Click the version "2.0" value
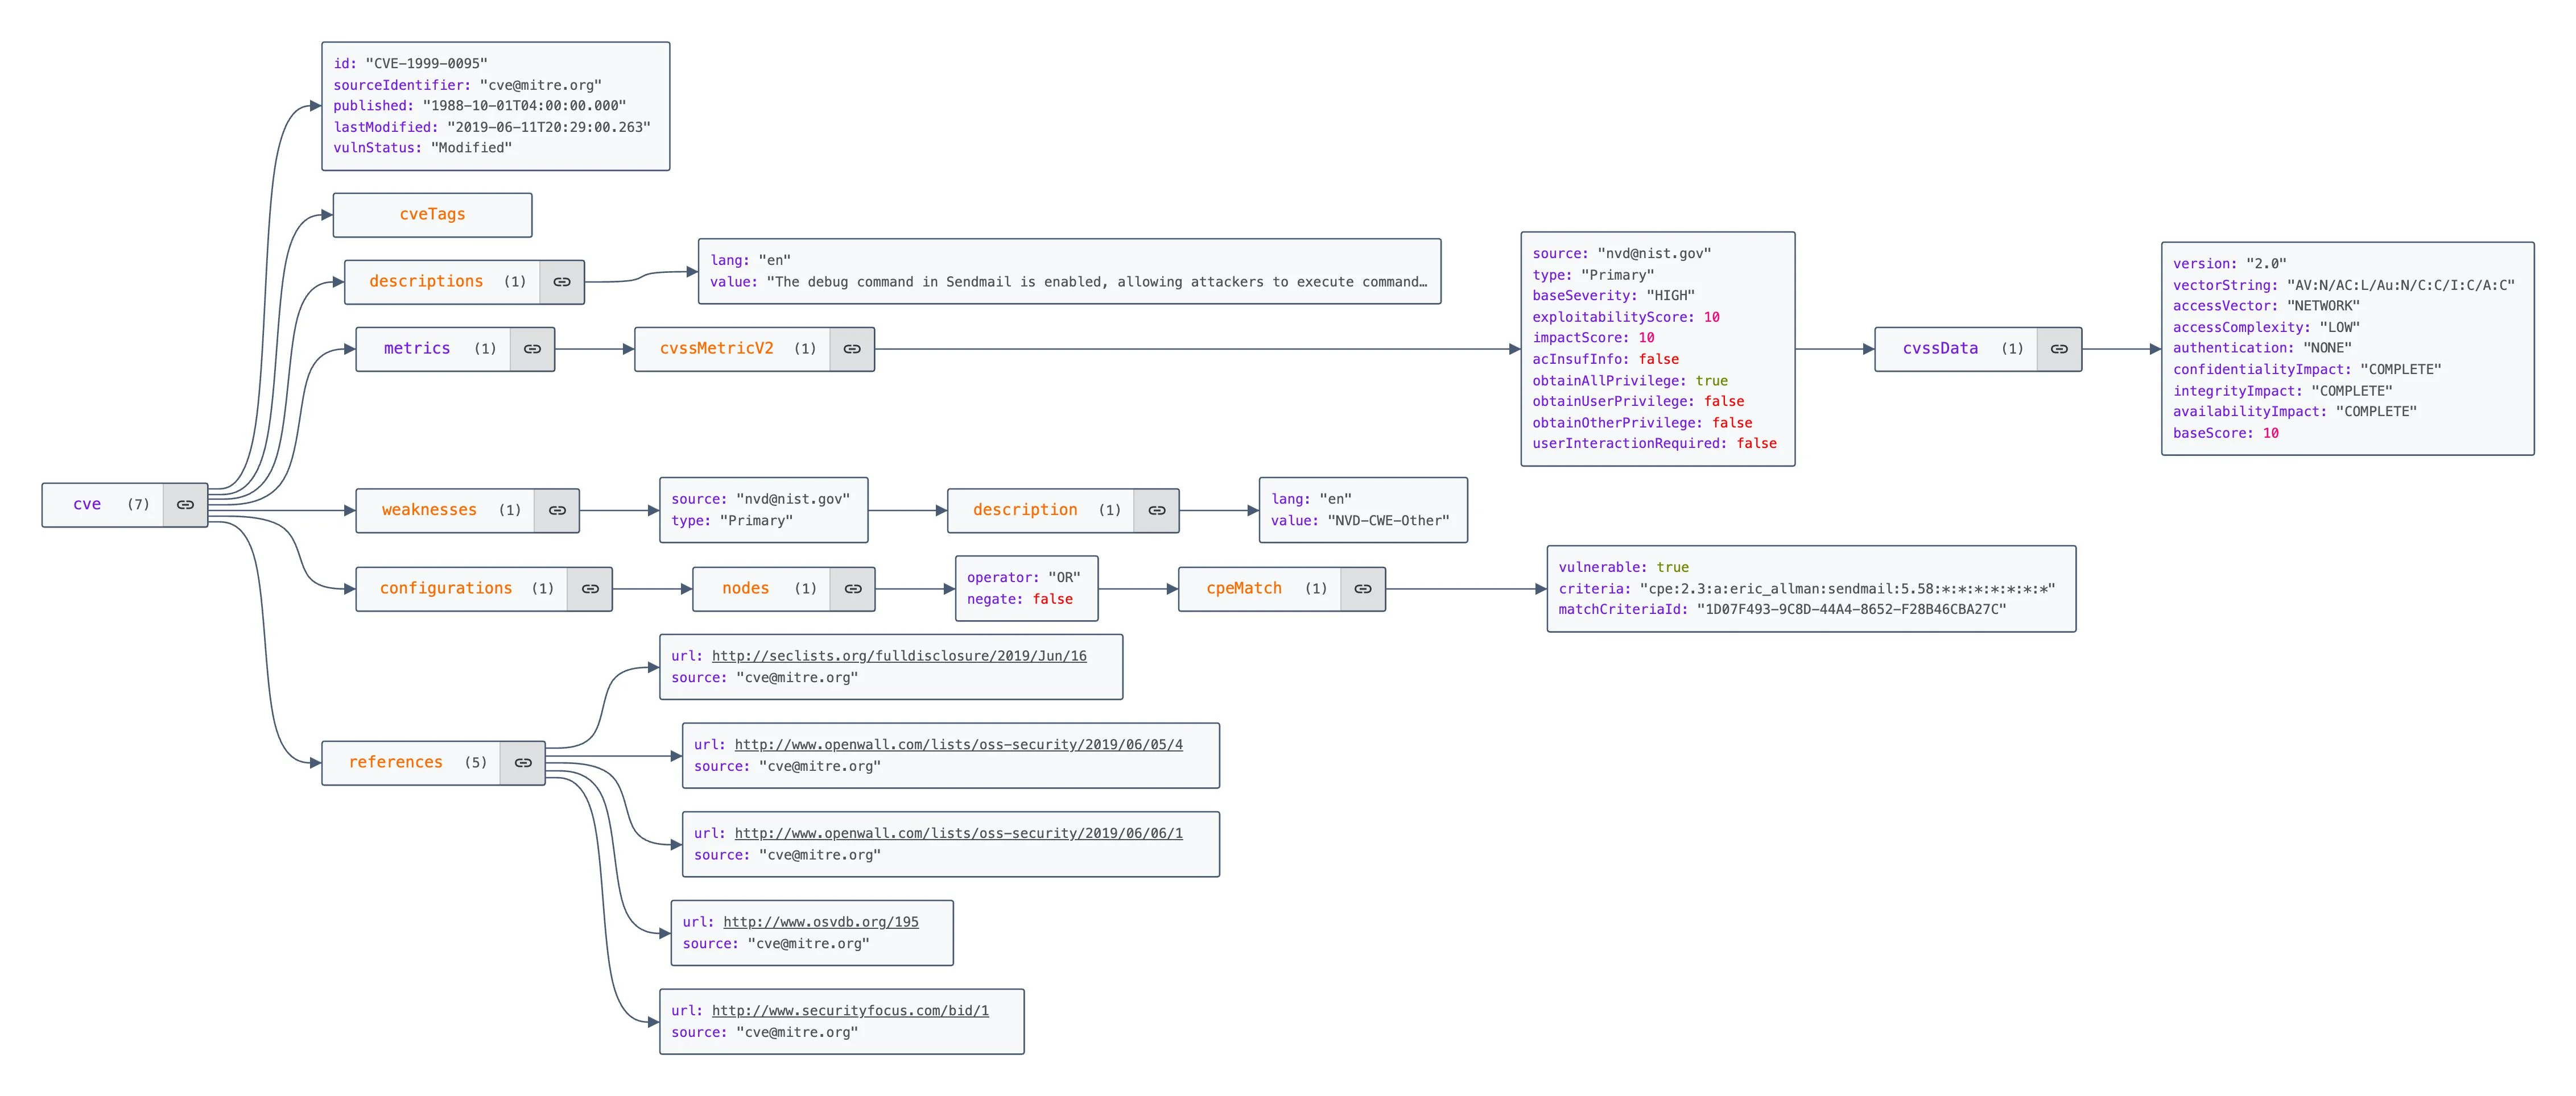 click(x=2266, y=265)
